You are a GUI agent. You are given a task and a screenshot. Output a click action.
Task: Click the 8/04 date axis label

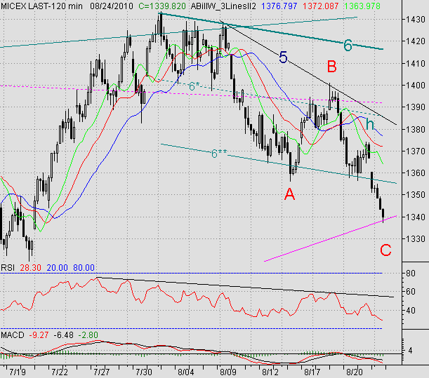pyautogui.click(x=186, y=372)
